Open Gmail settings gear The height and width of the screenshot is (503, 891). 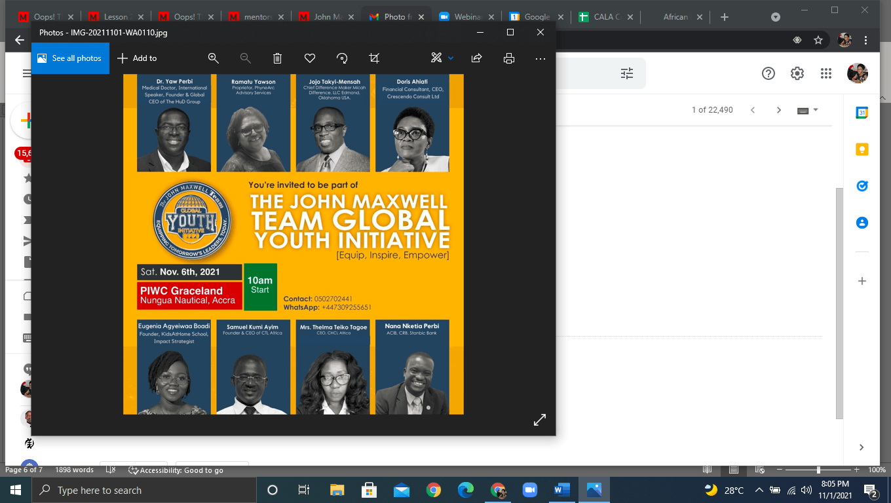coord(797,73)
